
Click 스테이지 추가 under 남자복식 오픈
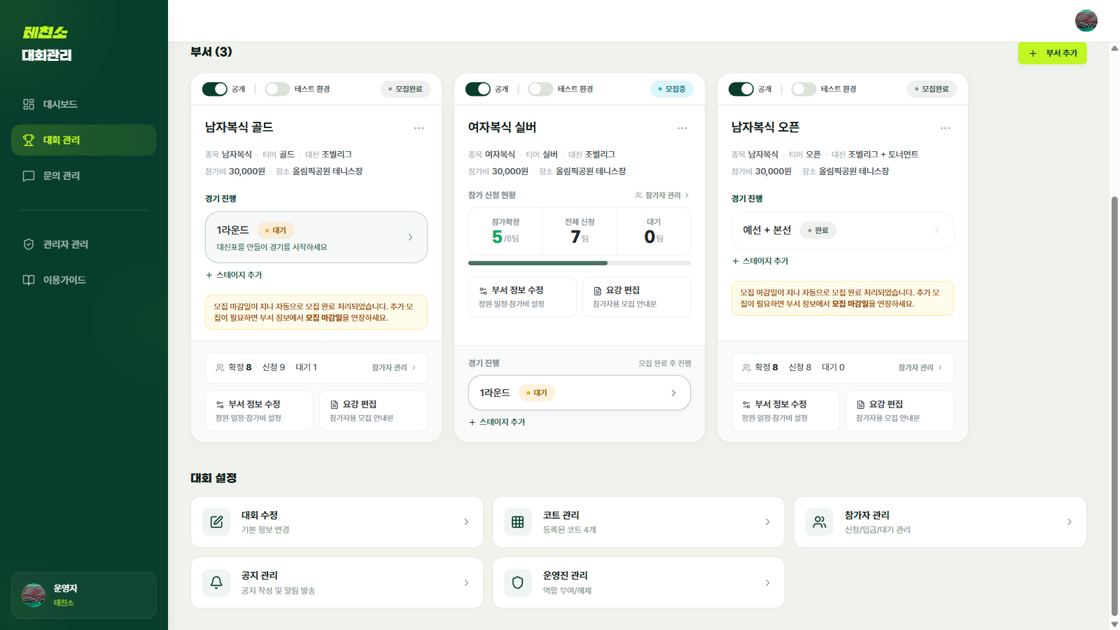[x=760, y=261]
